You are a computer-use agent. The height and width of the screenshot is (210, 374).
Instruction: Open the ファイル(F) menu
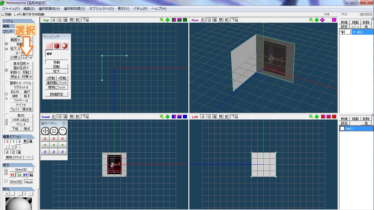pyautogui.click(x=11, y=9)
